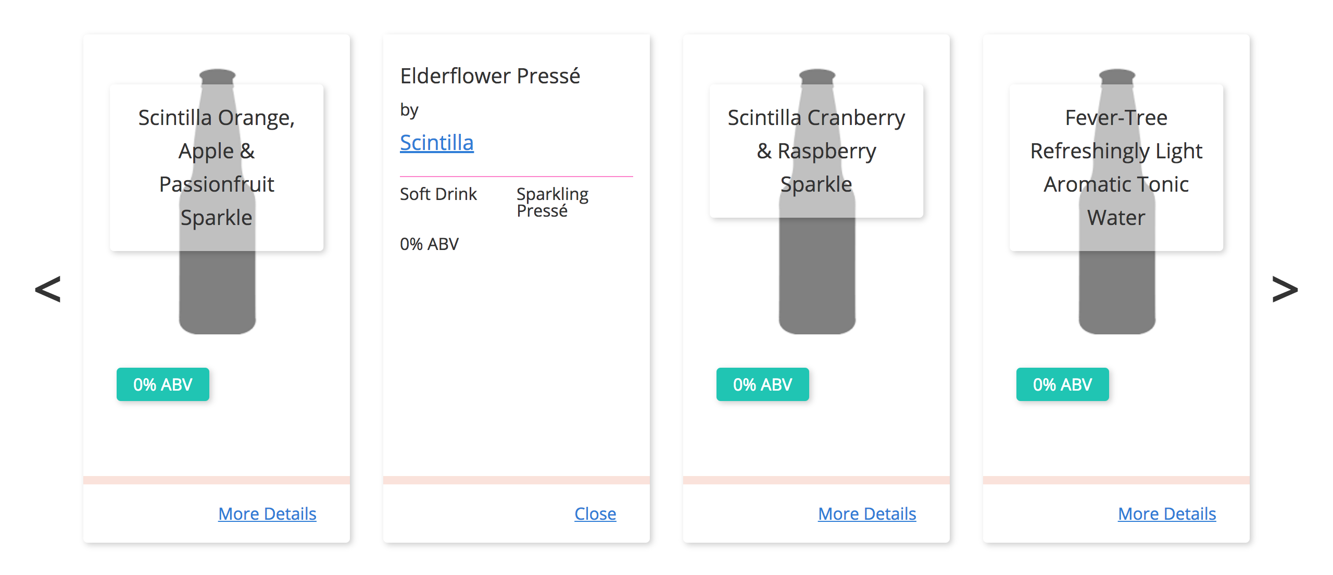Open More Details for Orange Passionfruit Sparkle
Viewport: 1333px width, 575px height.
click(267, 514)
